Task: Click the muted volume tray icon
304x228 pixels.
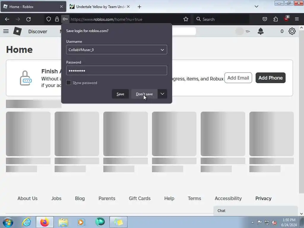Action: pos(274,223)
